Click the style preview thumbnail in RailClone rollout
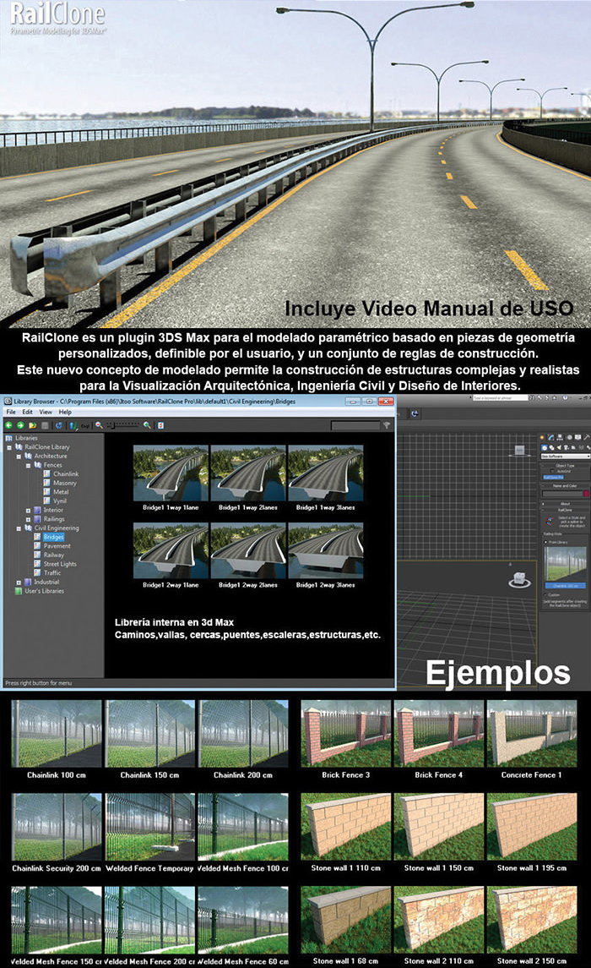The height and width of the screenshot is (968, 591). [x=565, y=564]
